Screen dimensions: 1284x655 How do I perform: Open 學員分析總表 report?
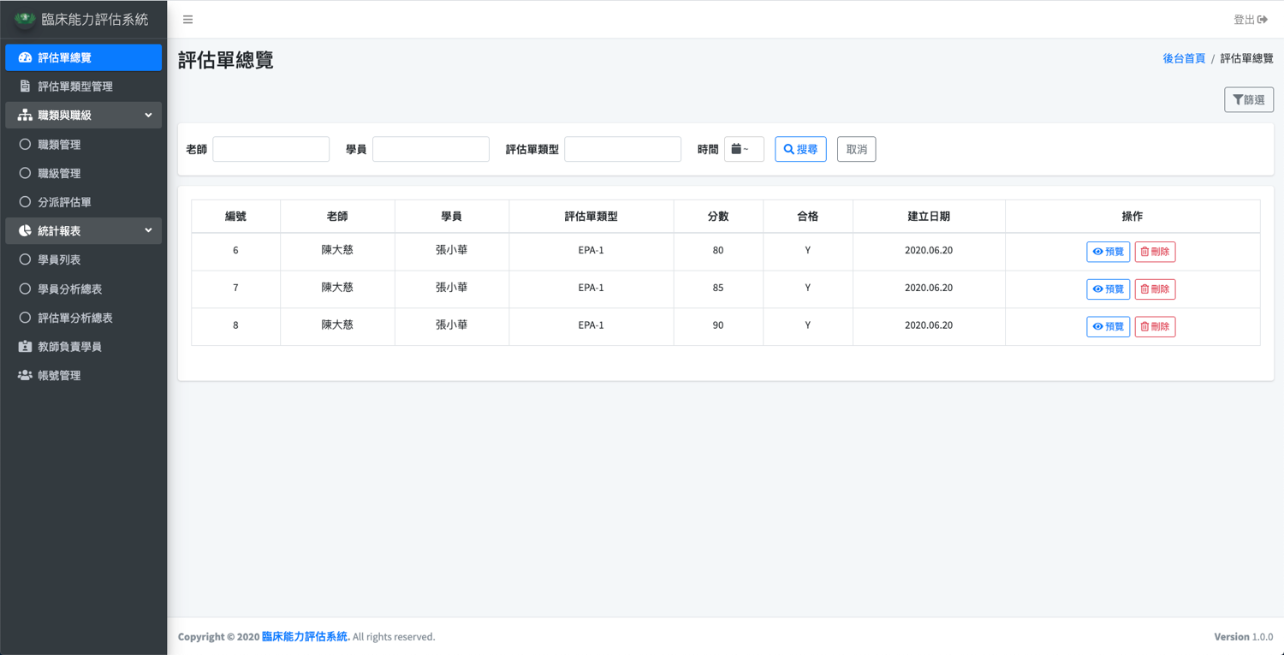83,289
